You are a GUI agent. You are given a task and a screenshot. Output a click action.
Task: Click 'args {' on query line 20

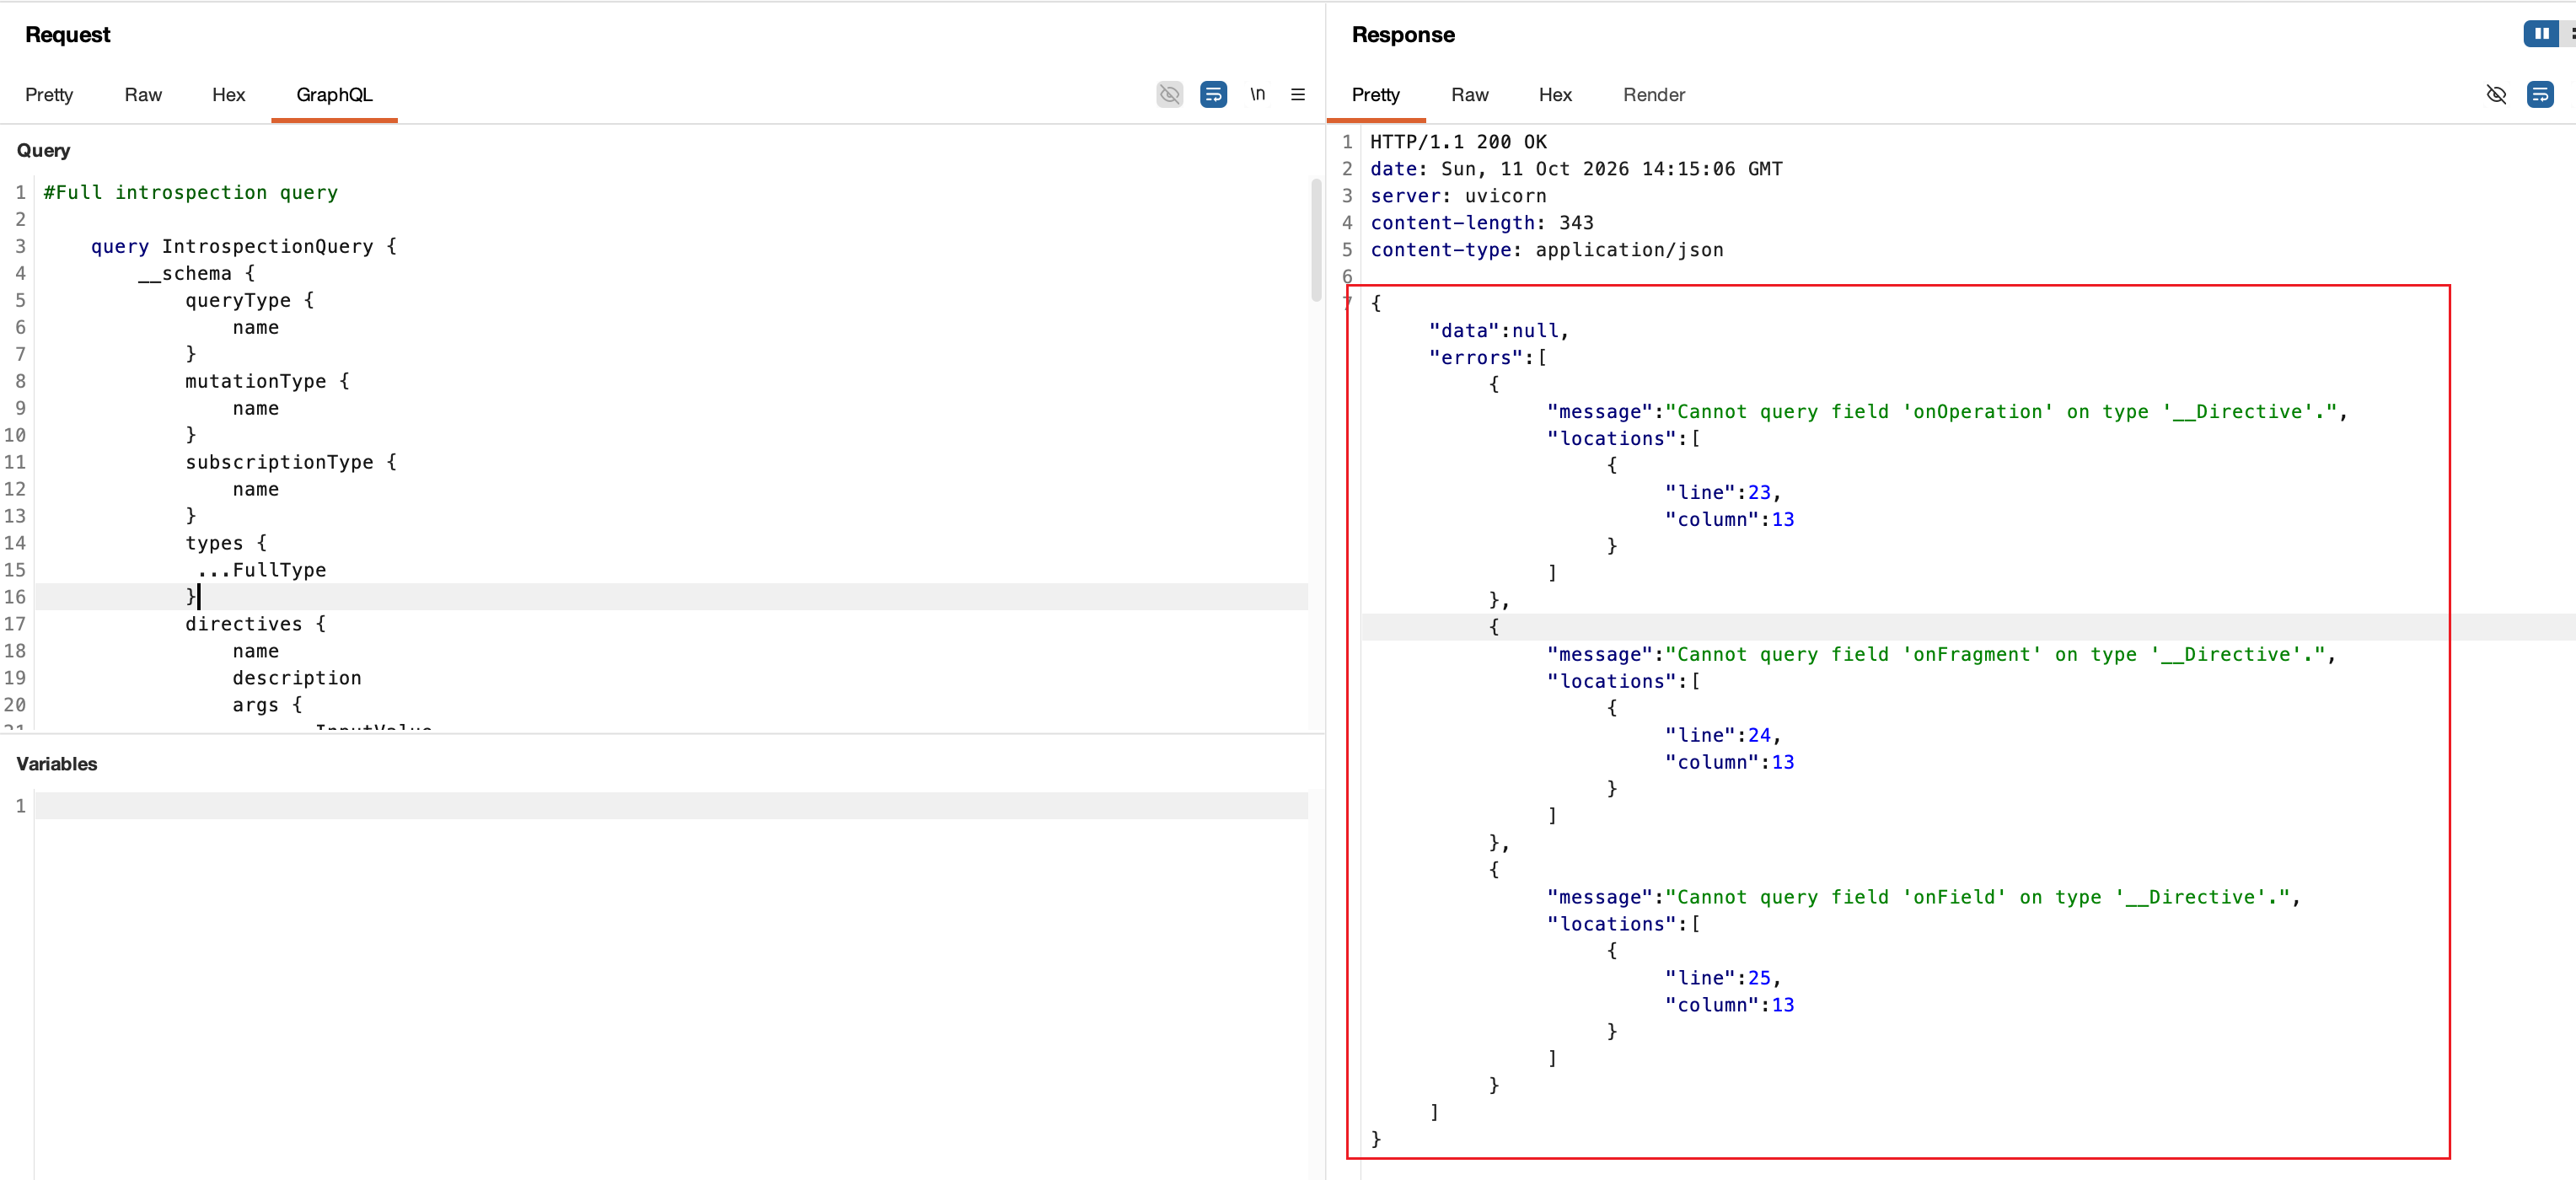pos(267,705)
